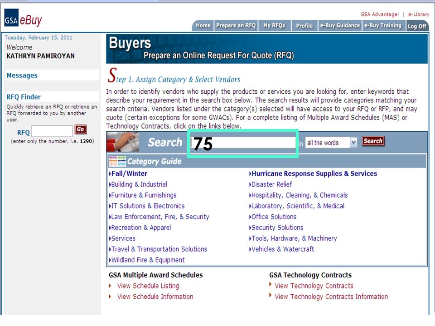
Task: Click the red Go button
Action: (x=81, y=129)
